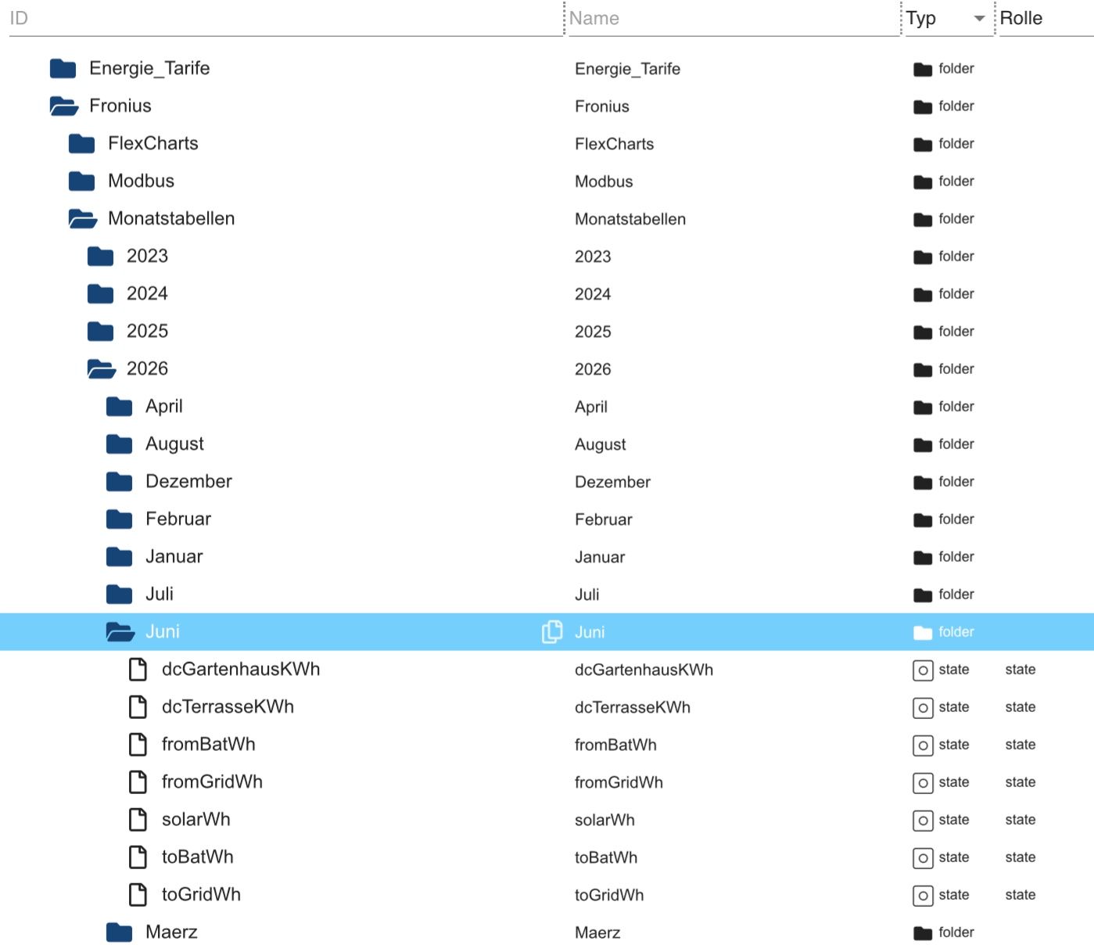Click the file icon beside toGridWh

coord(138,894)
